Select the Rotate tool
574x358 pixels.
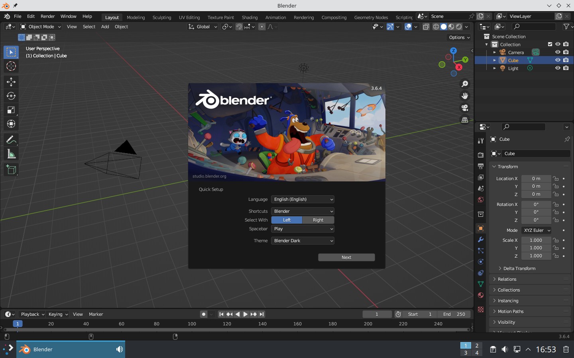tap(11, 96)
